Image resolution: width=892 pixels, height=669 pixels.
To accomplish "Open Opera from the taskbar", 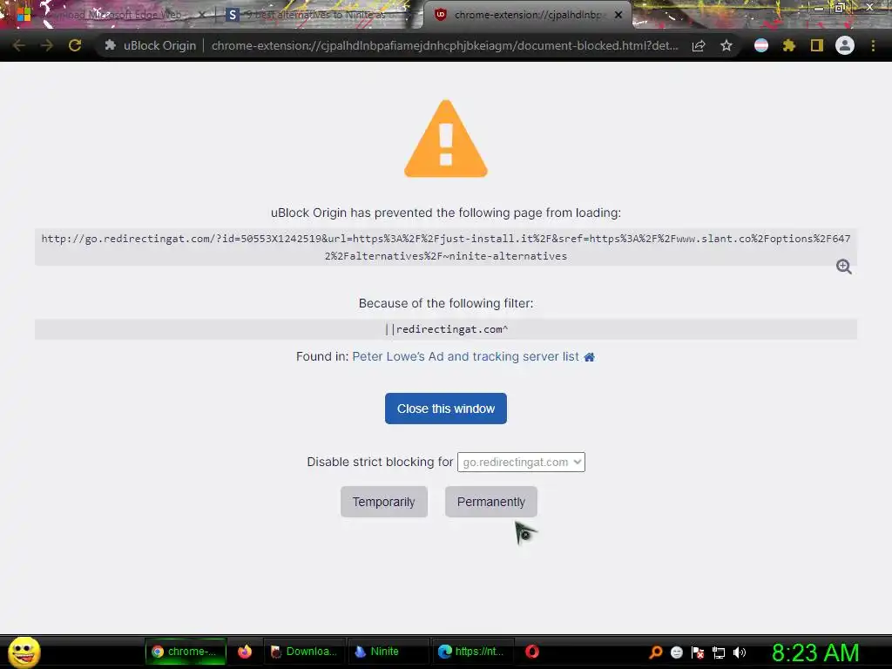I will tap(532, 652).
